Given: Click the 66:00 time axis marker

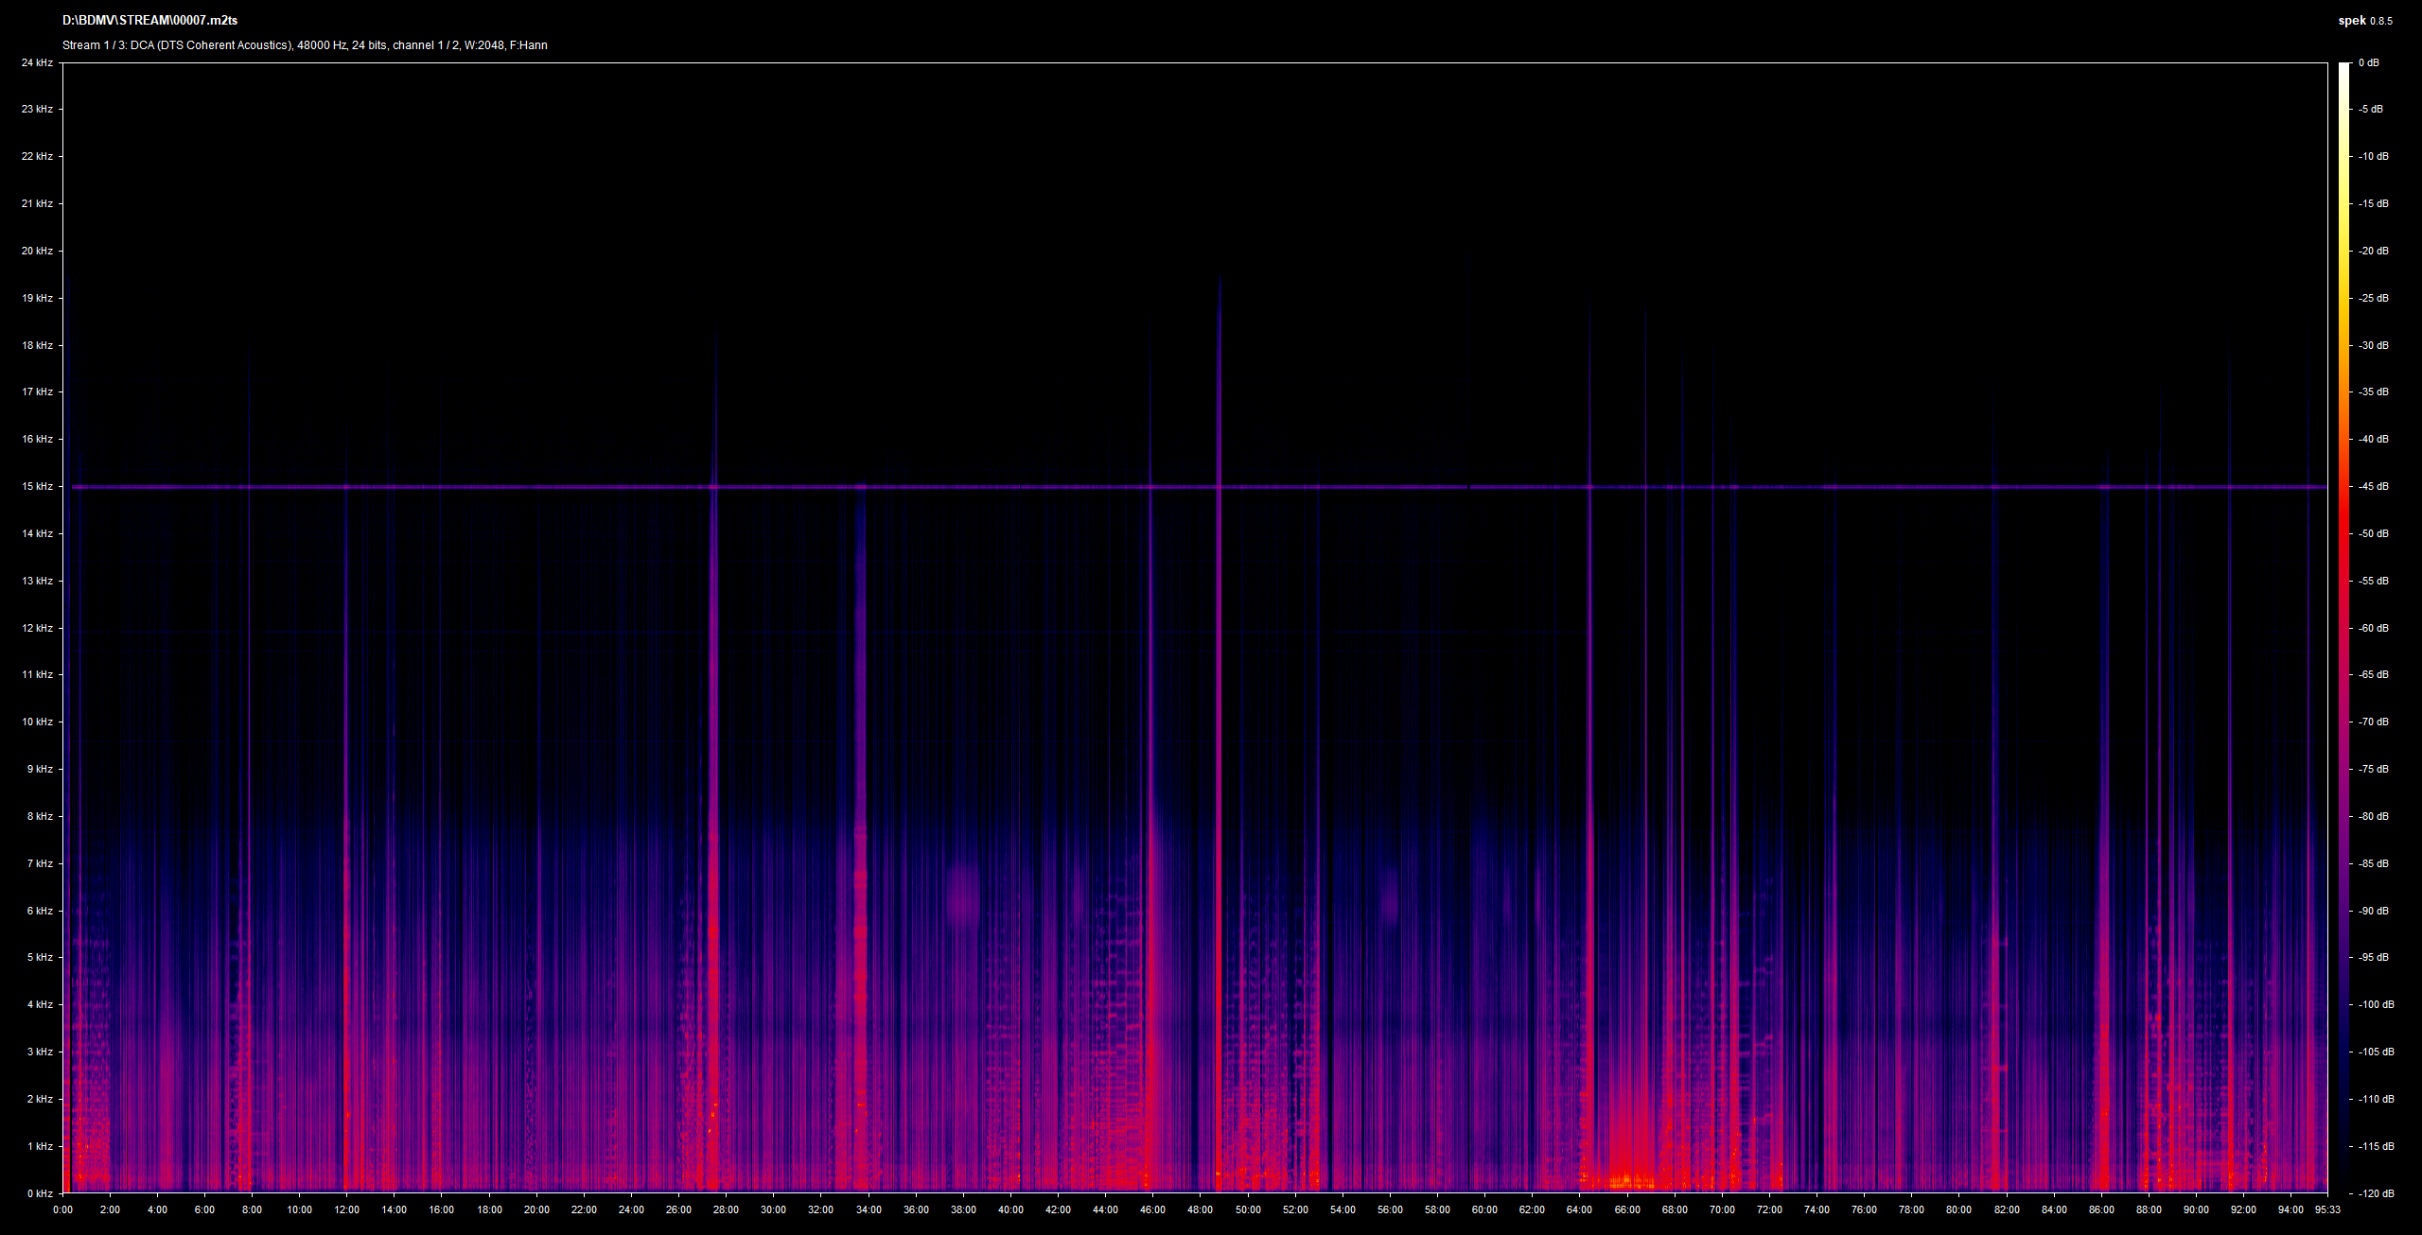Looking at the screenshot, I should point(1627,1209).
